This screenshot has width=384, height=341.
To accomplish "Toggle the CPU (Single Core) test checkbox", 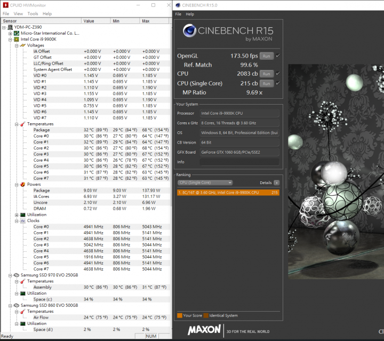I will click(278, 83).
